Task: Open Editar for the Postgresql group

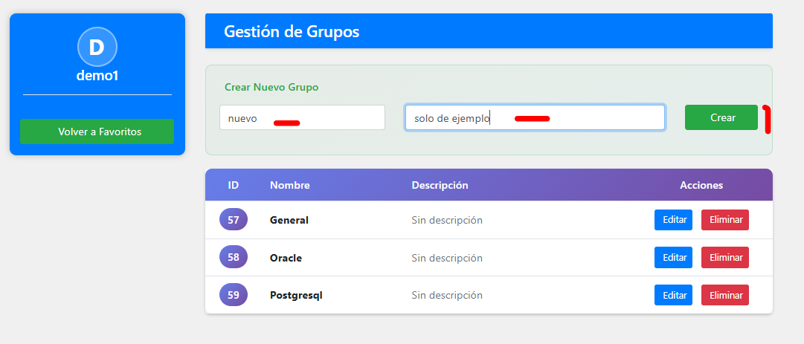Action: pyautogui.click(x=673, y=295)
